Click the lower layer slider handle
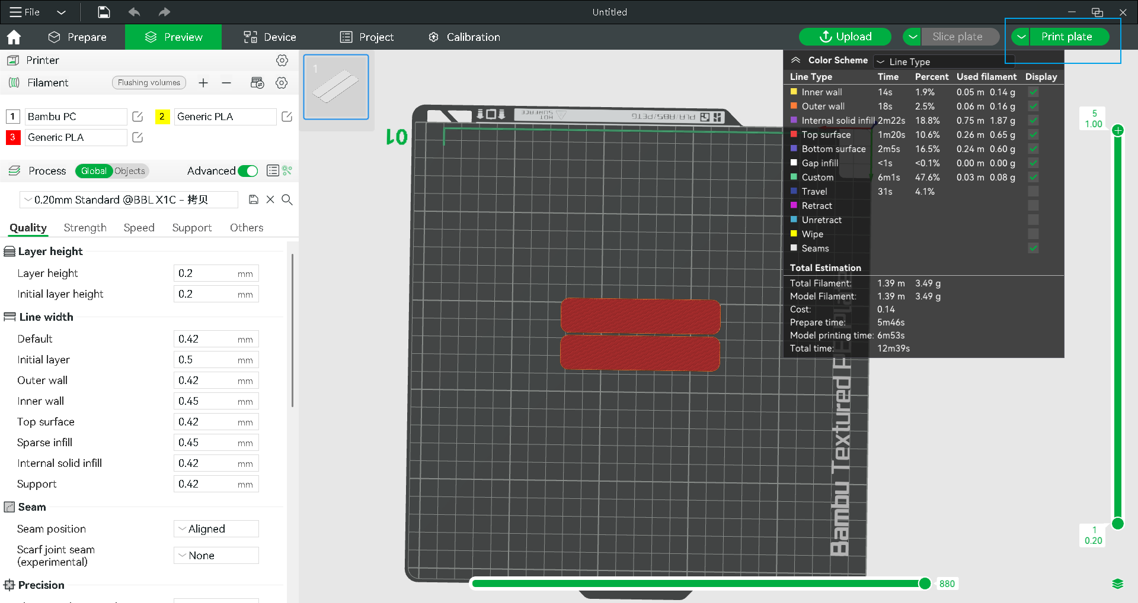1138x603 pixels. tap(1118, 523)
